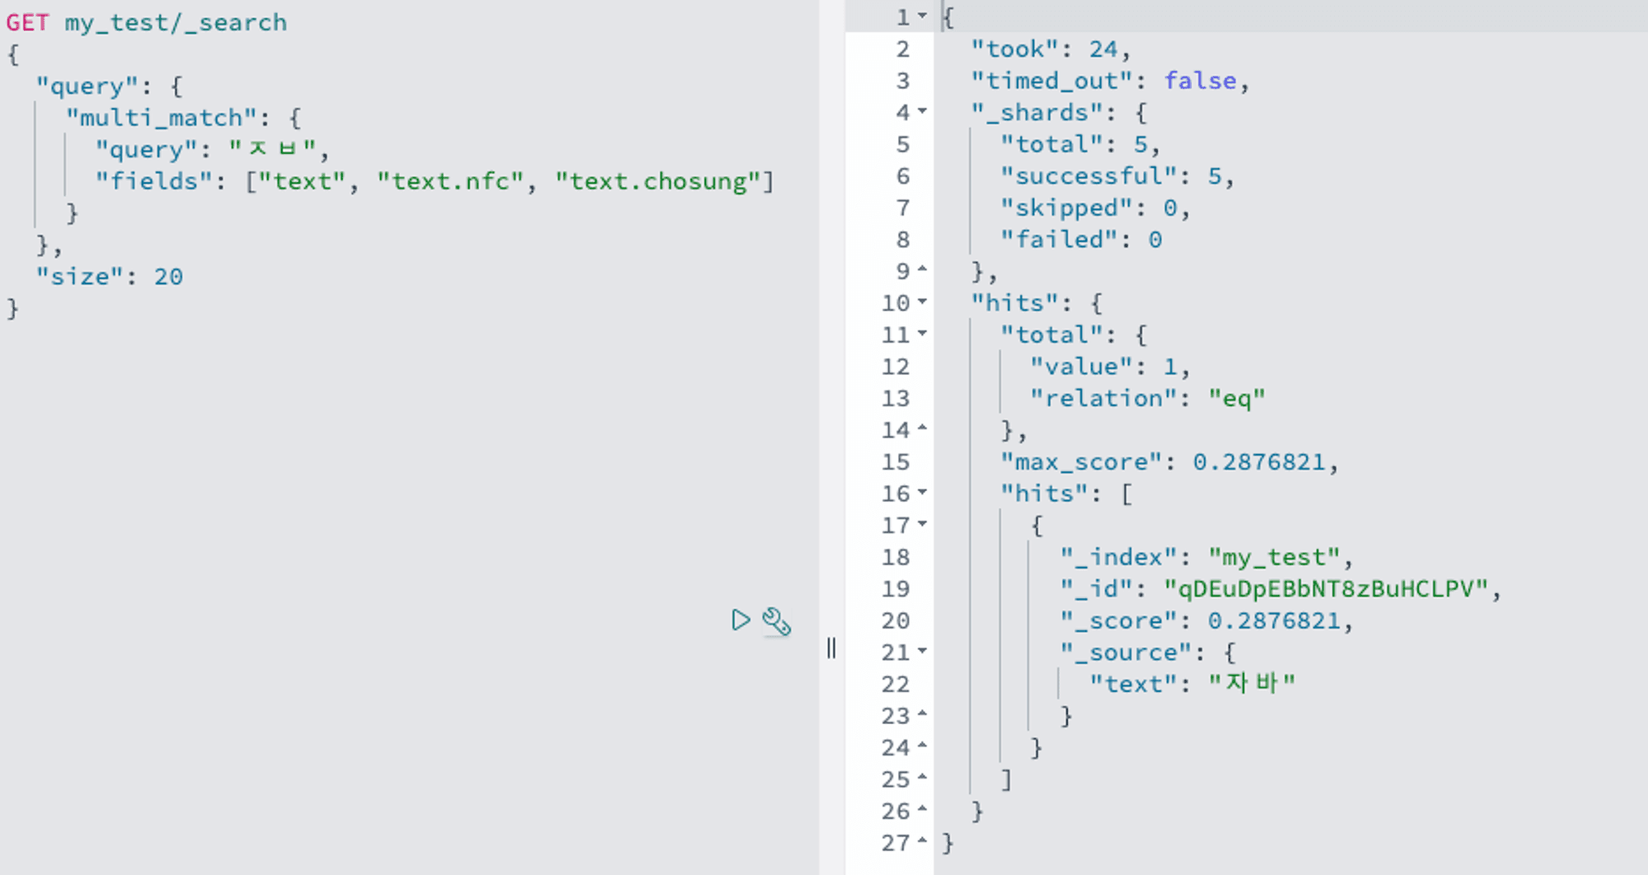Click the "text.nfc" field string
This screenshot has width=1648, height=875.
(x=450, y=181)
